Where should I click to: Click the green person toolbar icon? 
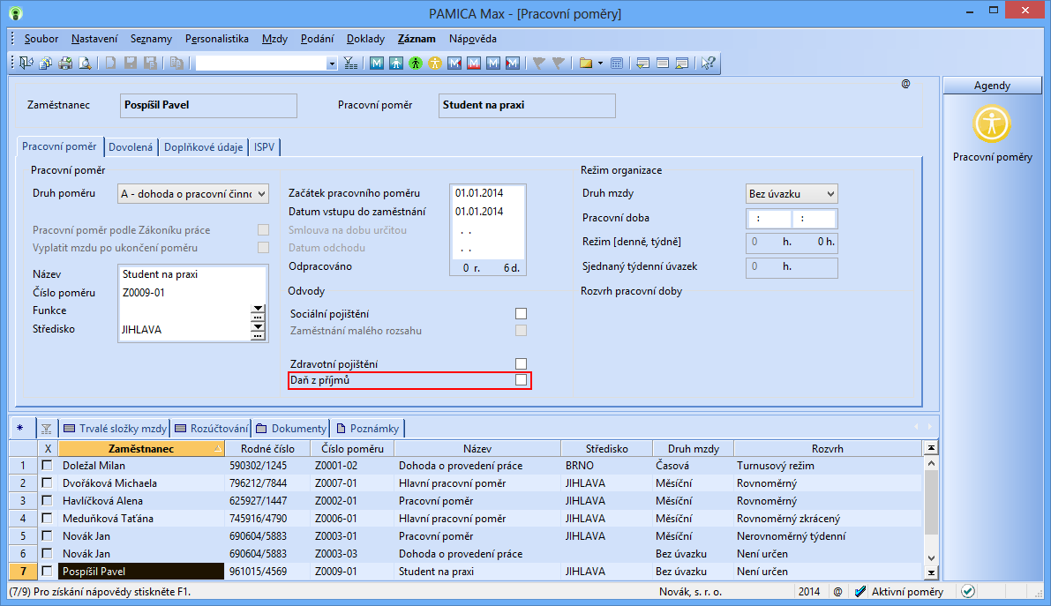click(x=416, y=63)
